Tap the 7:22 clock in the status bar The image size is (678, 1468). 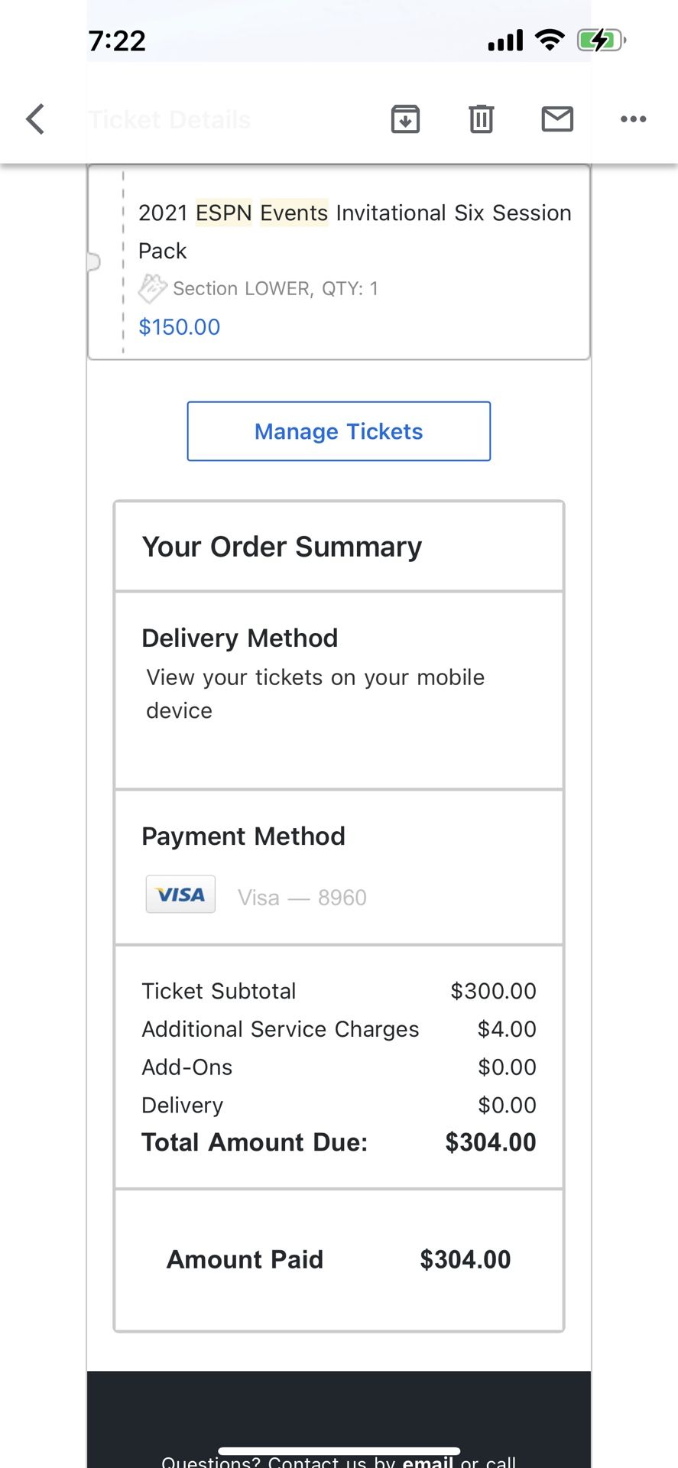(x=117, y=41)
